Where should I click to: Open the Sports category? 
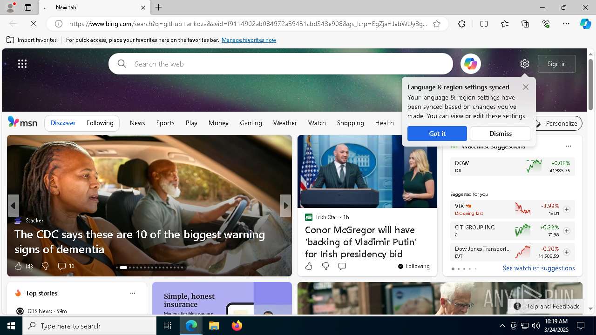(x=165, y=123)
